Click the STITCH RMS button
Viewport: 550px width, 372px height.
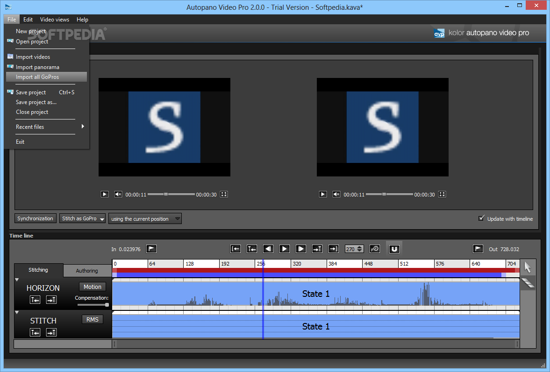(x=92, y=319)
